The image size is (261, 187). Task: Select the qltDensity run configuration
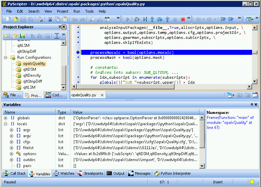point(32,75)
